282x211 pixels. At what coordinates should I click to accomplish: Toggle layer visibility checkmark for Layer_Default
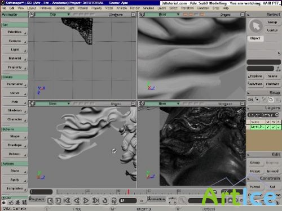[x=268, y=127]
